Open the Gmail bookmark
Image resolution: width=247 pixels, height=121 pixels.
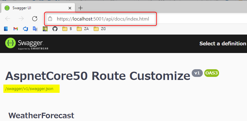[16, 29]
